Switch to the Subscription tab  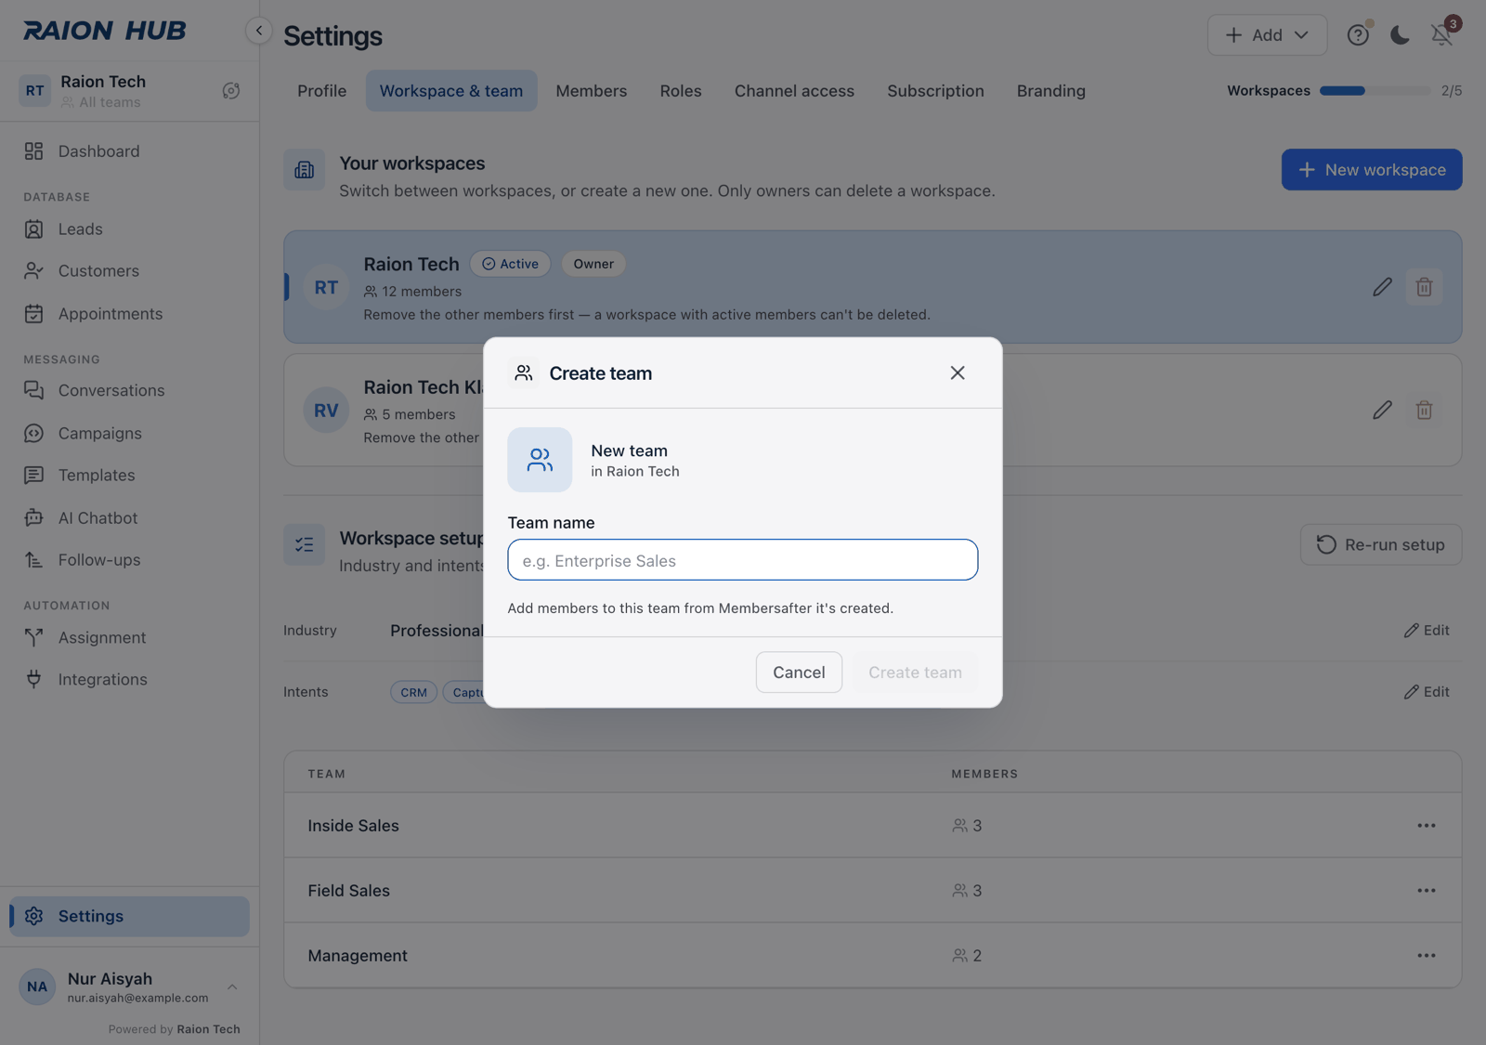click(935, 91)
